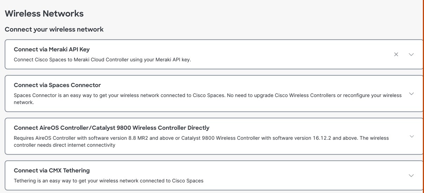Click the Meraki Cloud Controller description text
This screenshot has width=424, height=193.
[x=102, y=60]
